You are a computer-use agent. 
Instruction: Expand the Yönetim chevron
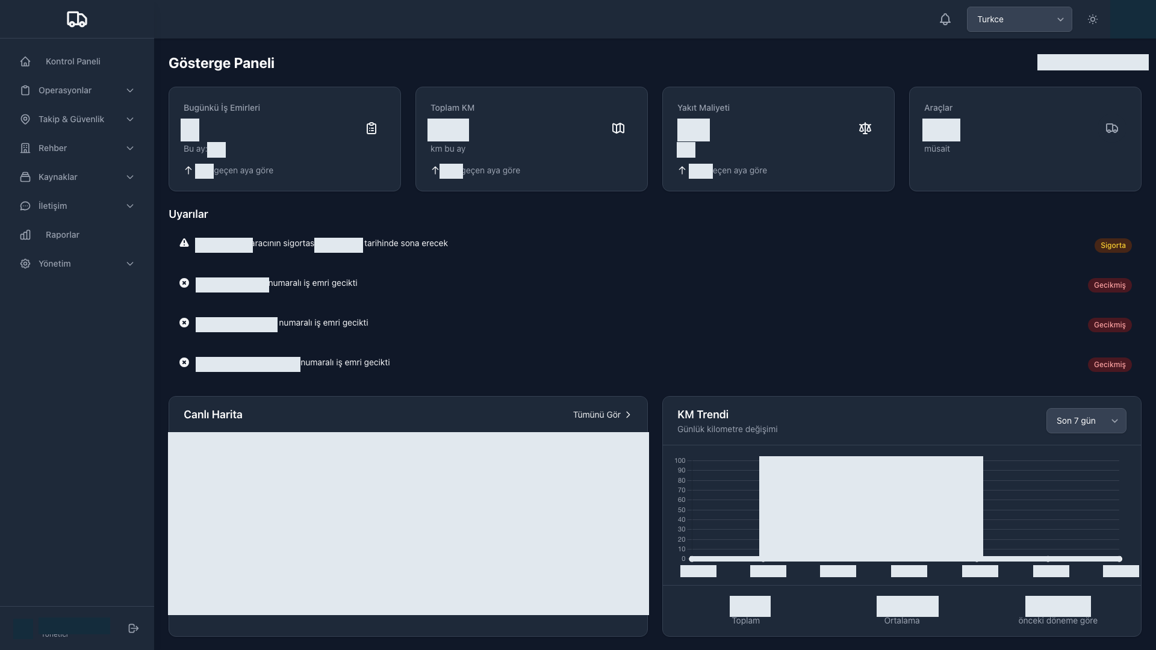130,264
